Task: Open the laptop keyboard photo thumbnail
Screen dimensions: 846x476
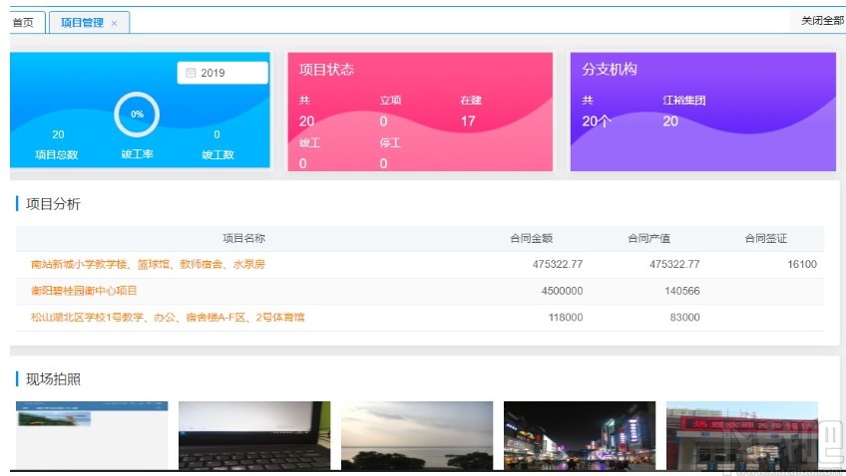Action: 254,435
